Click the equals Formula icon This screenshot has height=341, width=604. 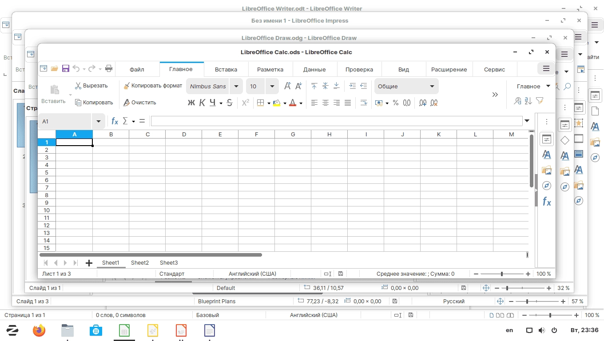(142, 121)
